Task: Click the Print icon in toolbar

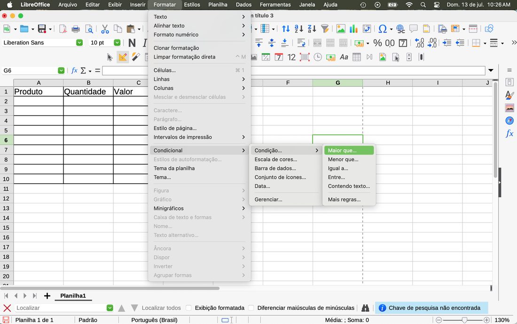Action: (76, 29)
